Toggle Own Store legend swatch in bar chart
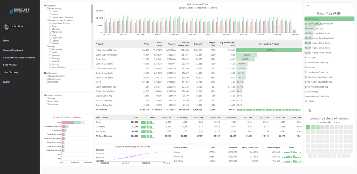Viewport: 357px width, 174px height. pyautogui.click(x=62, y=117)
